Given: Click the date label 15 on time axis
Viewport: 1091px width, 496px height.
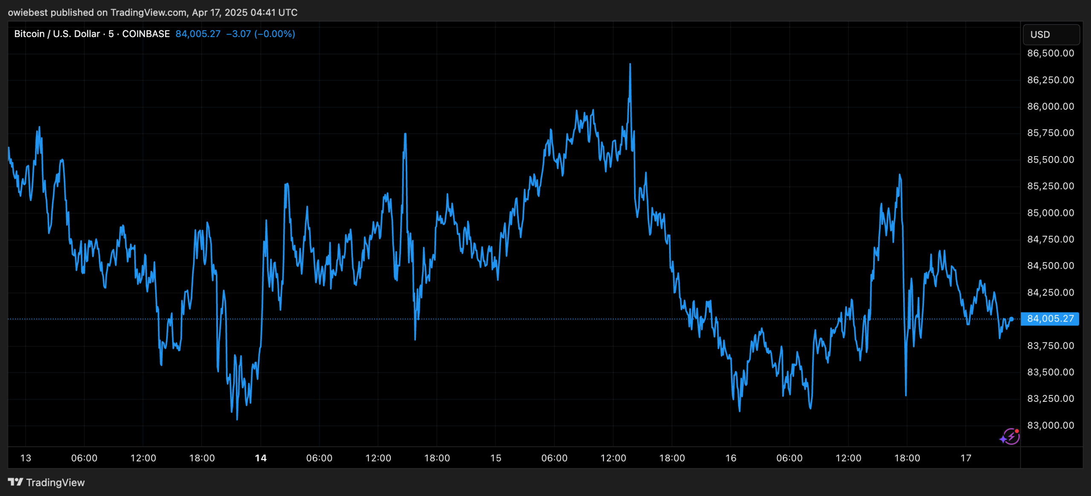Looking at the screenshot, I should (x=496, y=458).
